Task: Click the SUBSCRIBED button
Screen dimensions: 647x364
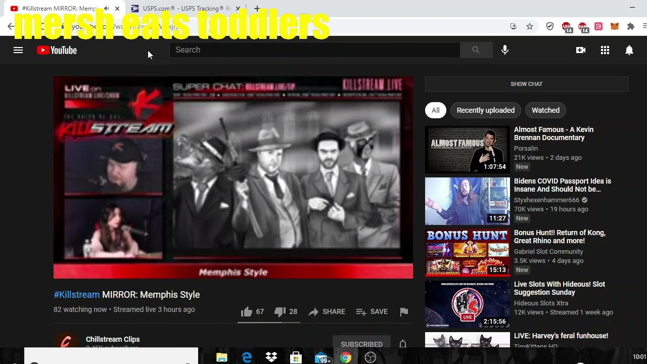Action: pos(361,344)
